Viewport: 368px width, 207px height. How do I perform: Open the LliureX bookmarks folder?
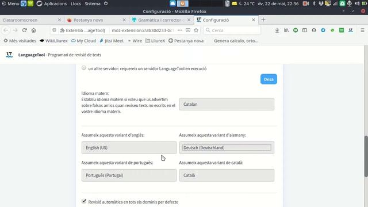coord(155,41)
